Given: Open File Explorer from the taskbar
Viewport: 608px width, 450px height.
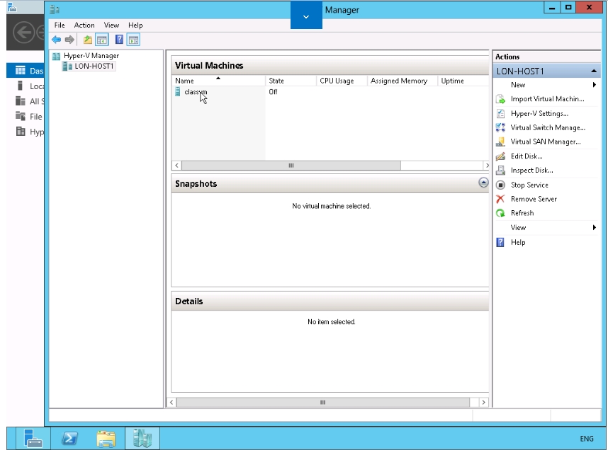Looking at the screenshot, I should pos(106,438).
